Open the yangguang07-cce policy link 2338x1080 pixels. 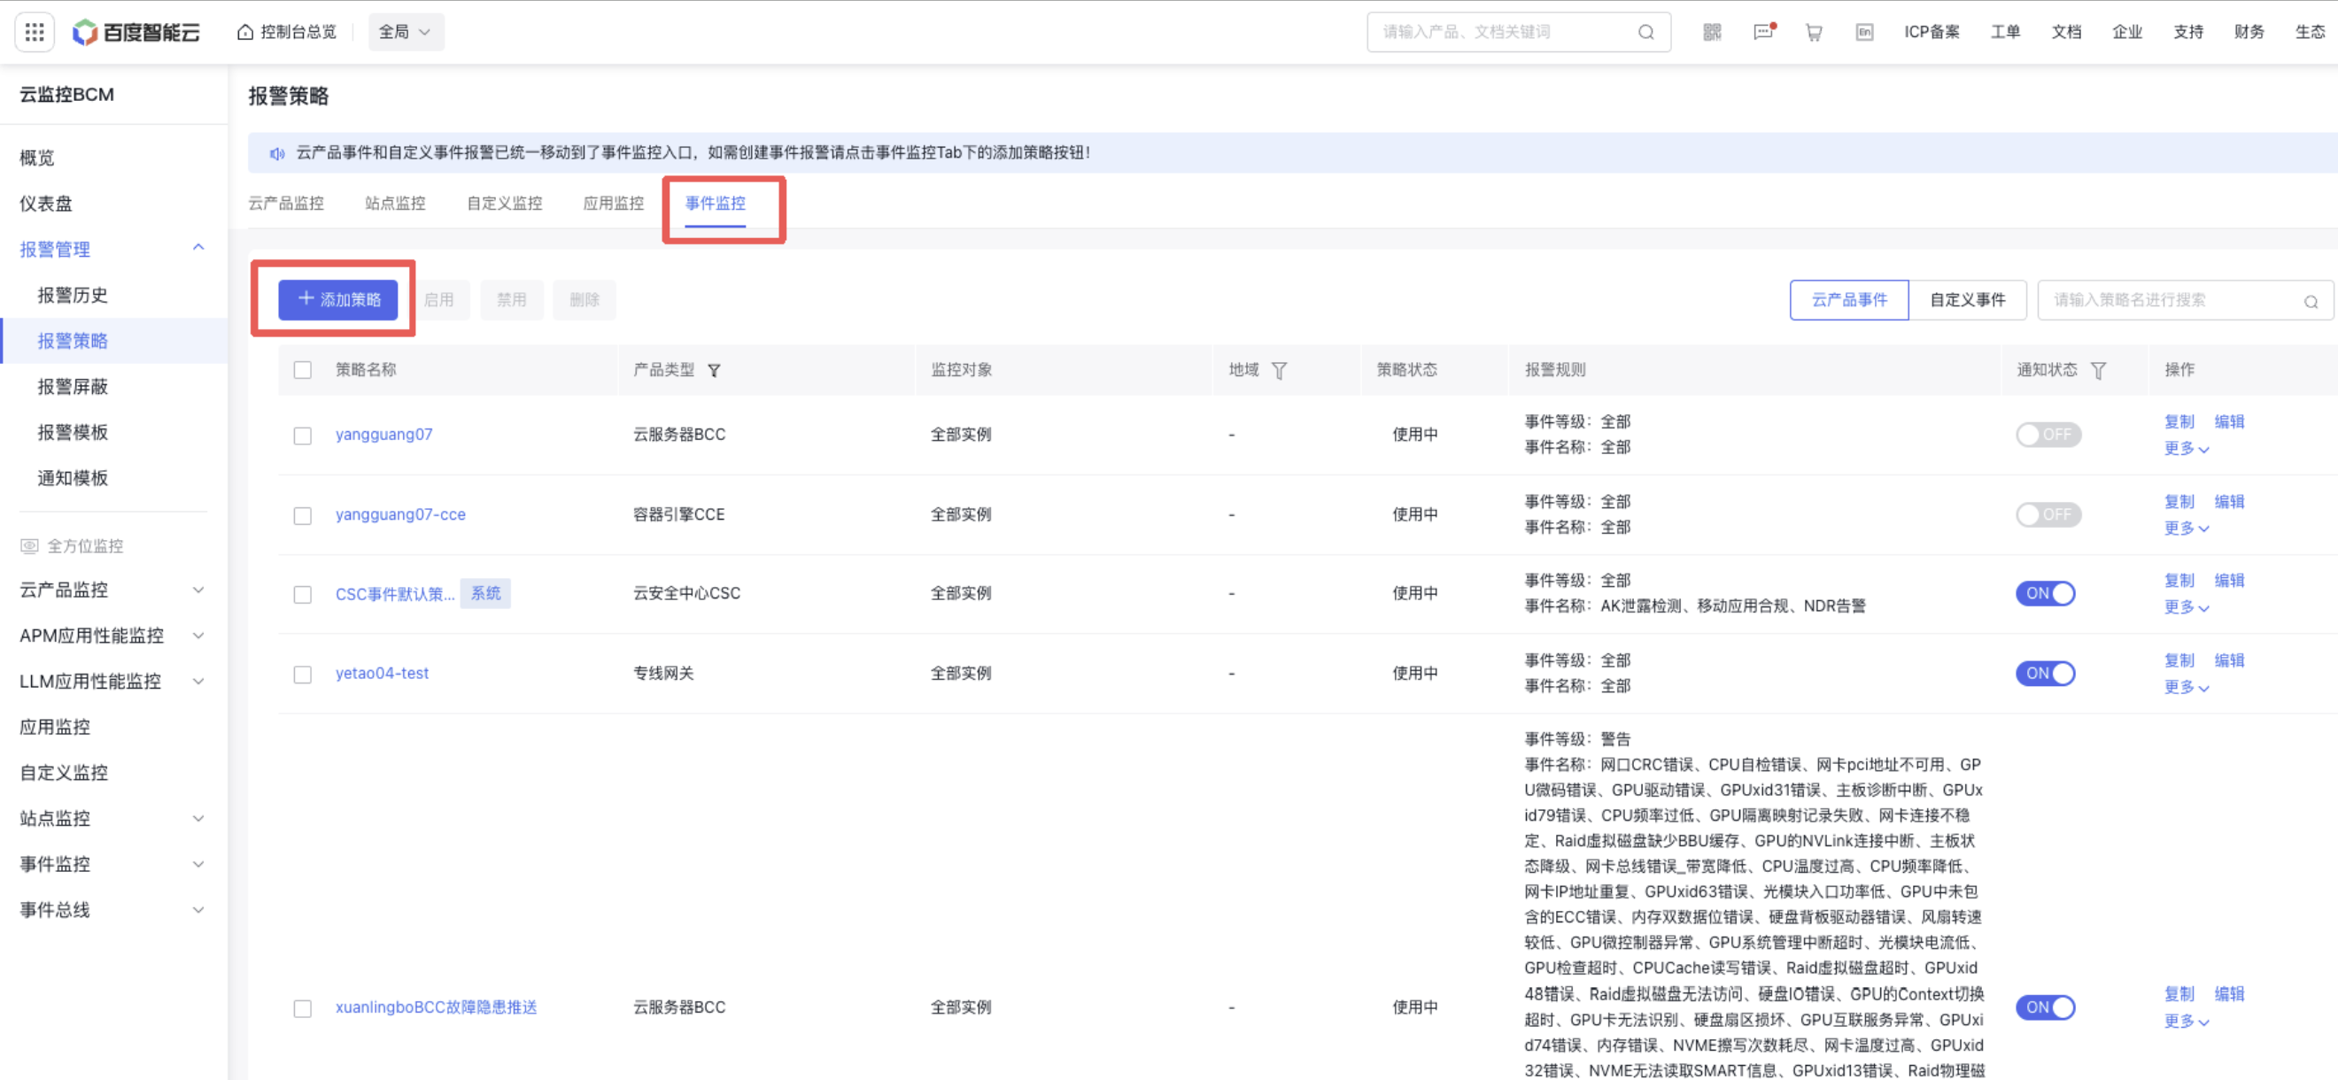400,514
